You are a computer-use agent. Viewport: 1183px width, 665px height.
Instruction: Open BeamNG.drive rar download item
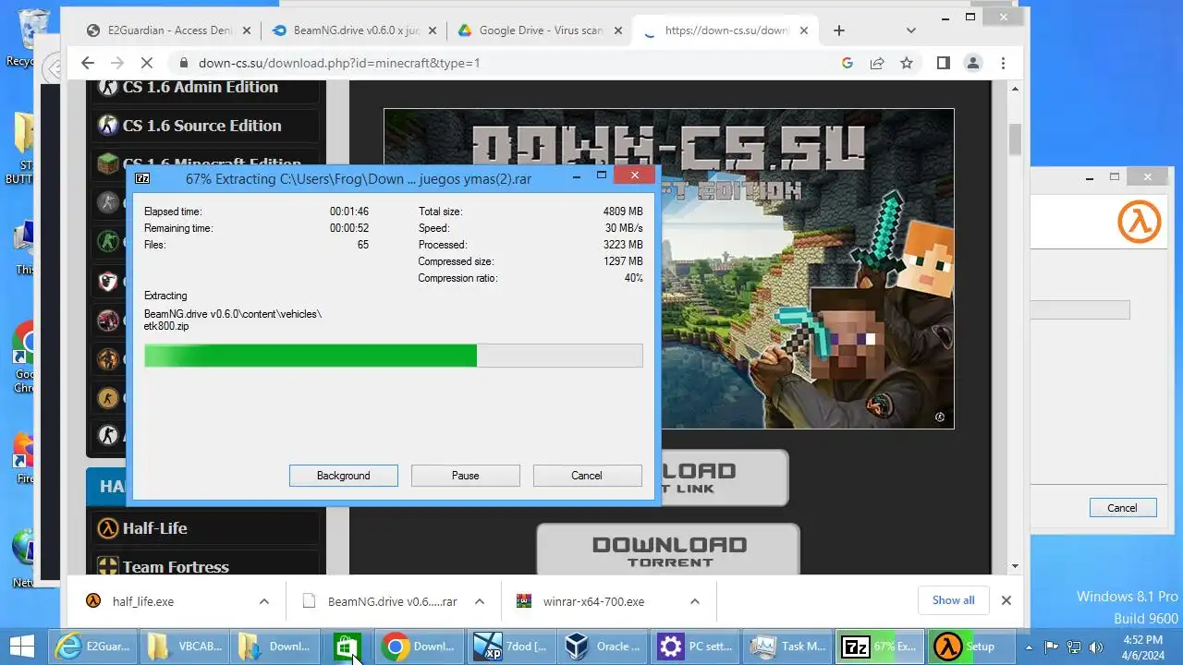(392, 601)
